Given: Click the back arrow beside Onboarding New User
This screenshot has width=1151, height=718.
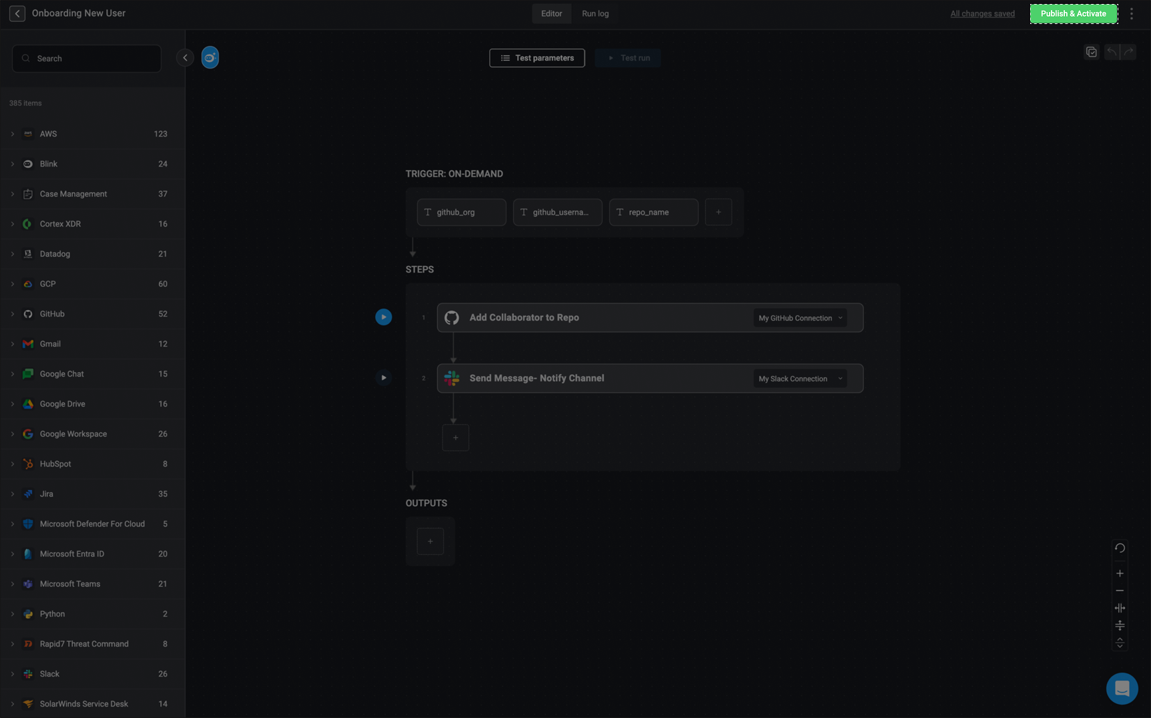Looking at the screenshot, I should tap(17, 13).
